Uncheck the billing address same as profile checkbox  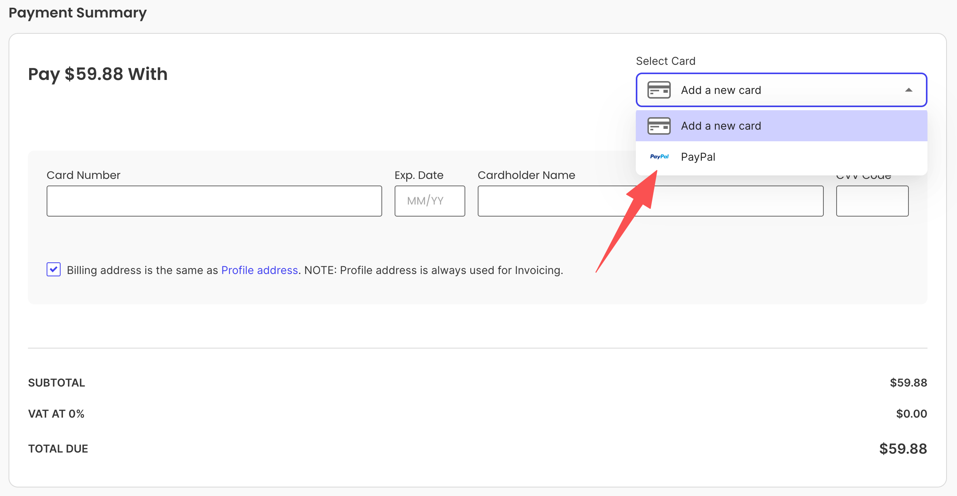[x=54, y=269]
